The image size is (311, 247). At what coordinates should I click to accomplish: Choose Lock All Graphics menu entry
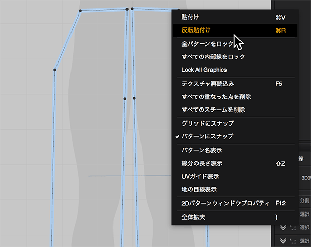[204, 70]
